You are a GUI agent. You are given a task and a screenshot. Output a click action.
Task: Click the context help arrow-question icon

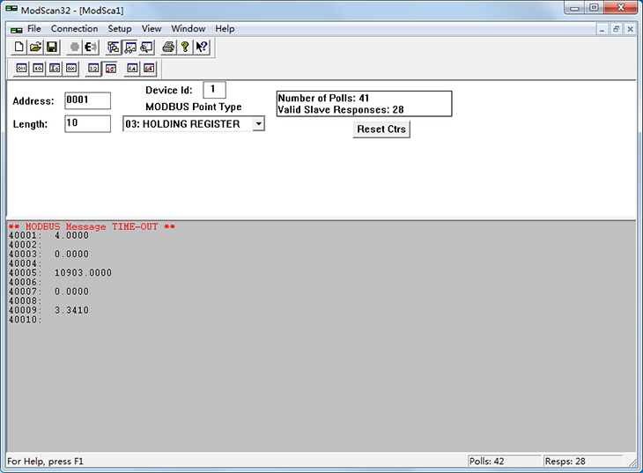201,47
